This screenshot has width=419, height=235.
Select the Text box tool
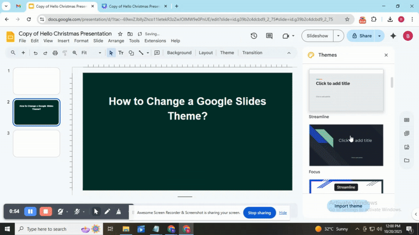coord(121,53)
